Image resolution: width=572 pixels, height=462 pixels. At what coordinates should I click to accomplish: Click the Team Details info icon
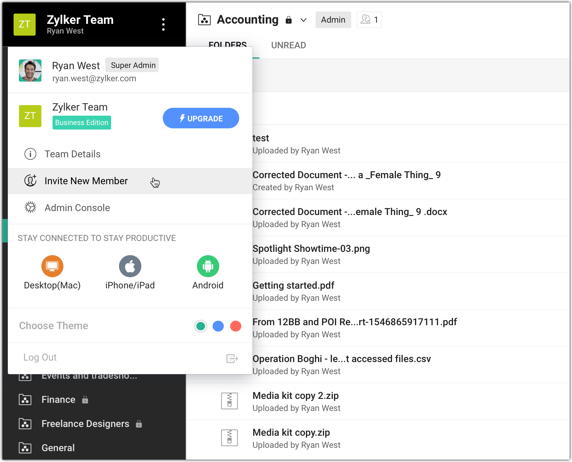point(30,154)
